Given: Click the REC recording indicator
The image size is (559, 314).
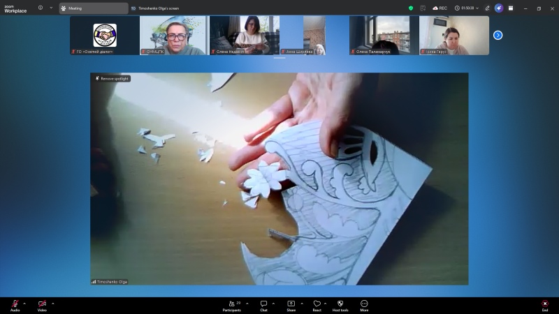Looking at the screenshot, I should [x=440, y=8].
